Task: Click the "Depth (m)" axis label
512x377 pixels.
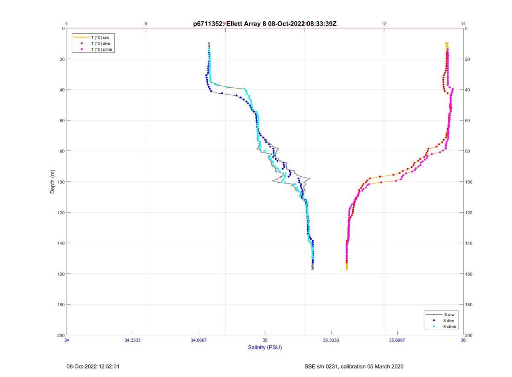Action: pos(52,182)
